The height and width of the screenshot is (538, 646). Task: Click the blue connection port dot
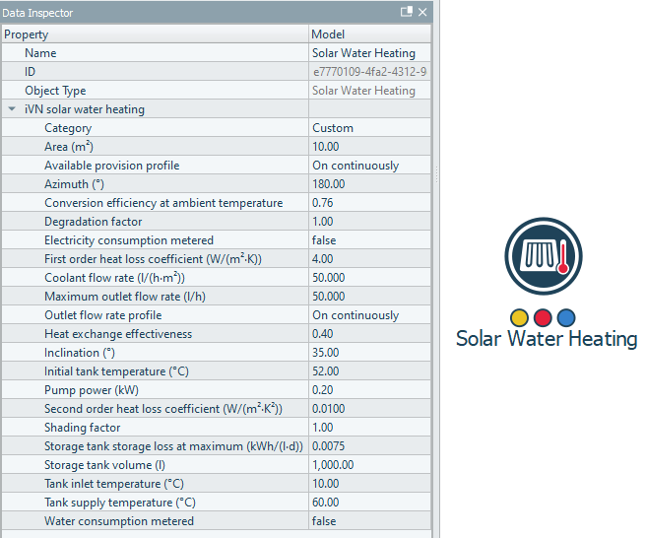pyautogui.click(x=566, y=318)
